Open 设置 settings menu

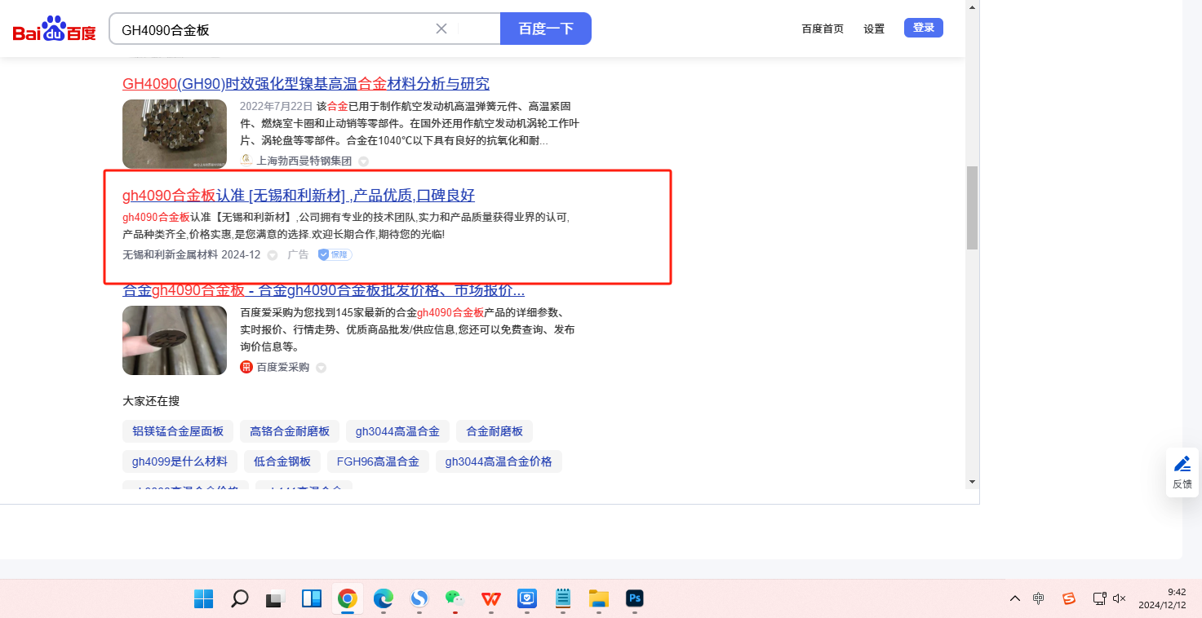pos(874,29)
